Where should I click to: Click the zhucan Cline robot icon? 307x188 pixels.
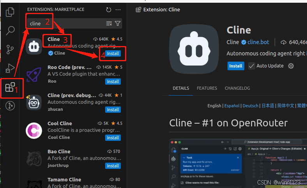(x=34, y=103)
